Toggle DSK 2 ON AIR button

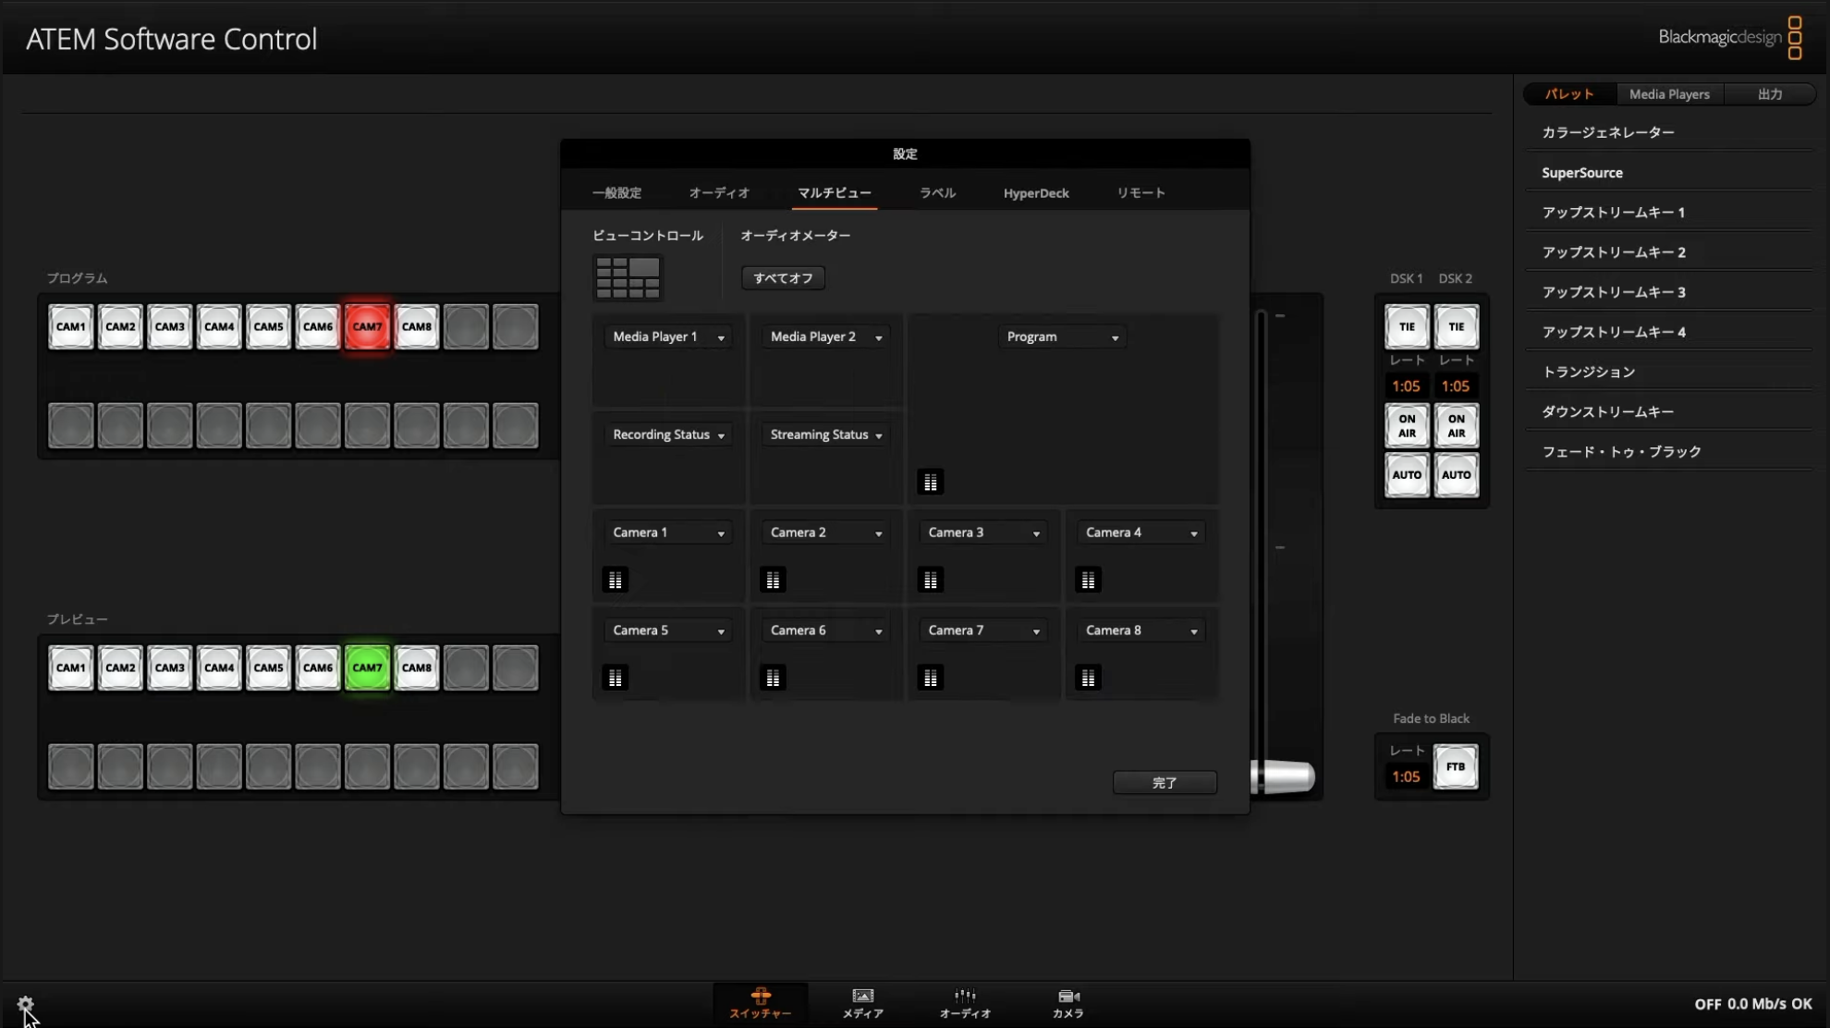pos(1456,425)
